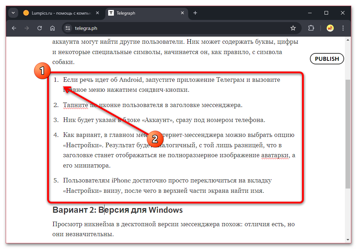Viewport: 357px width, 249px height.
Task: Click the text 'Если речь идет об Android'
Action: coord(102,80)
